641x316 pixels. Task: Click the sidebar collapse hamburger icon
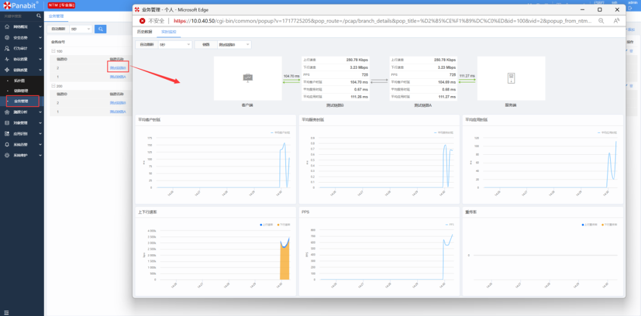[6, 312]
